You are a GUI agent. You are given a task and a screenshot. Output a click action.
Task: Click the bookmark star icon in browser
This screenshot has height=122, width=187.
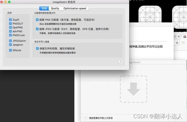[177, 43]
